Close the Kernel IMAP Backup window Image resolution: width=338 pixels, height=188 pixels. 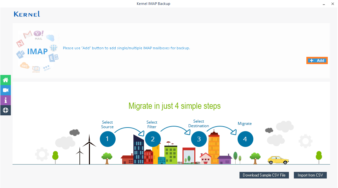click(x=333, y=4)
